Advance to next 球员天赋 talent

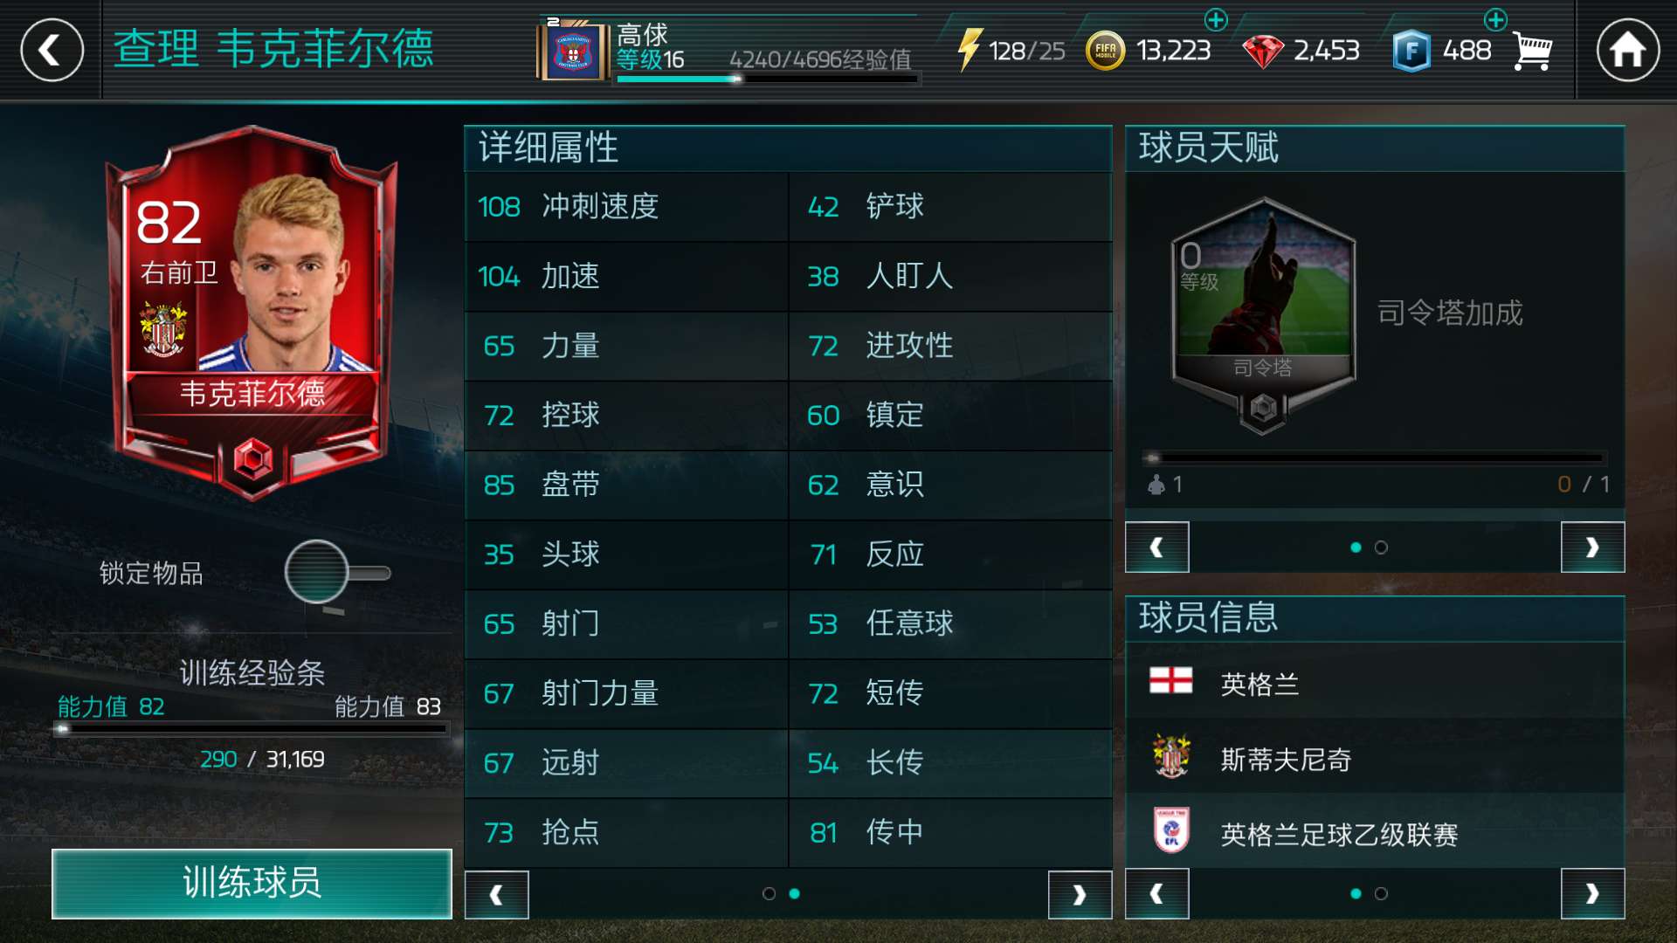[1592, 547]
